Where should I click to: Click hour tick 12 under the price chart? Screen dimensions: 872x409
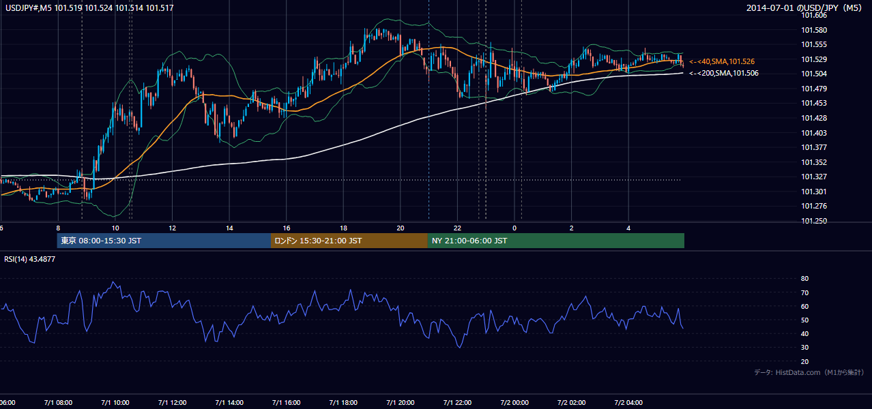point(172,228)
